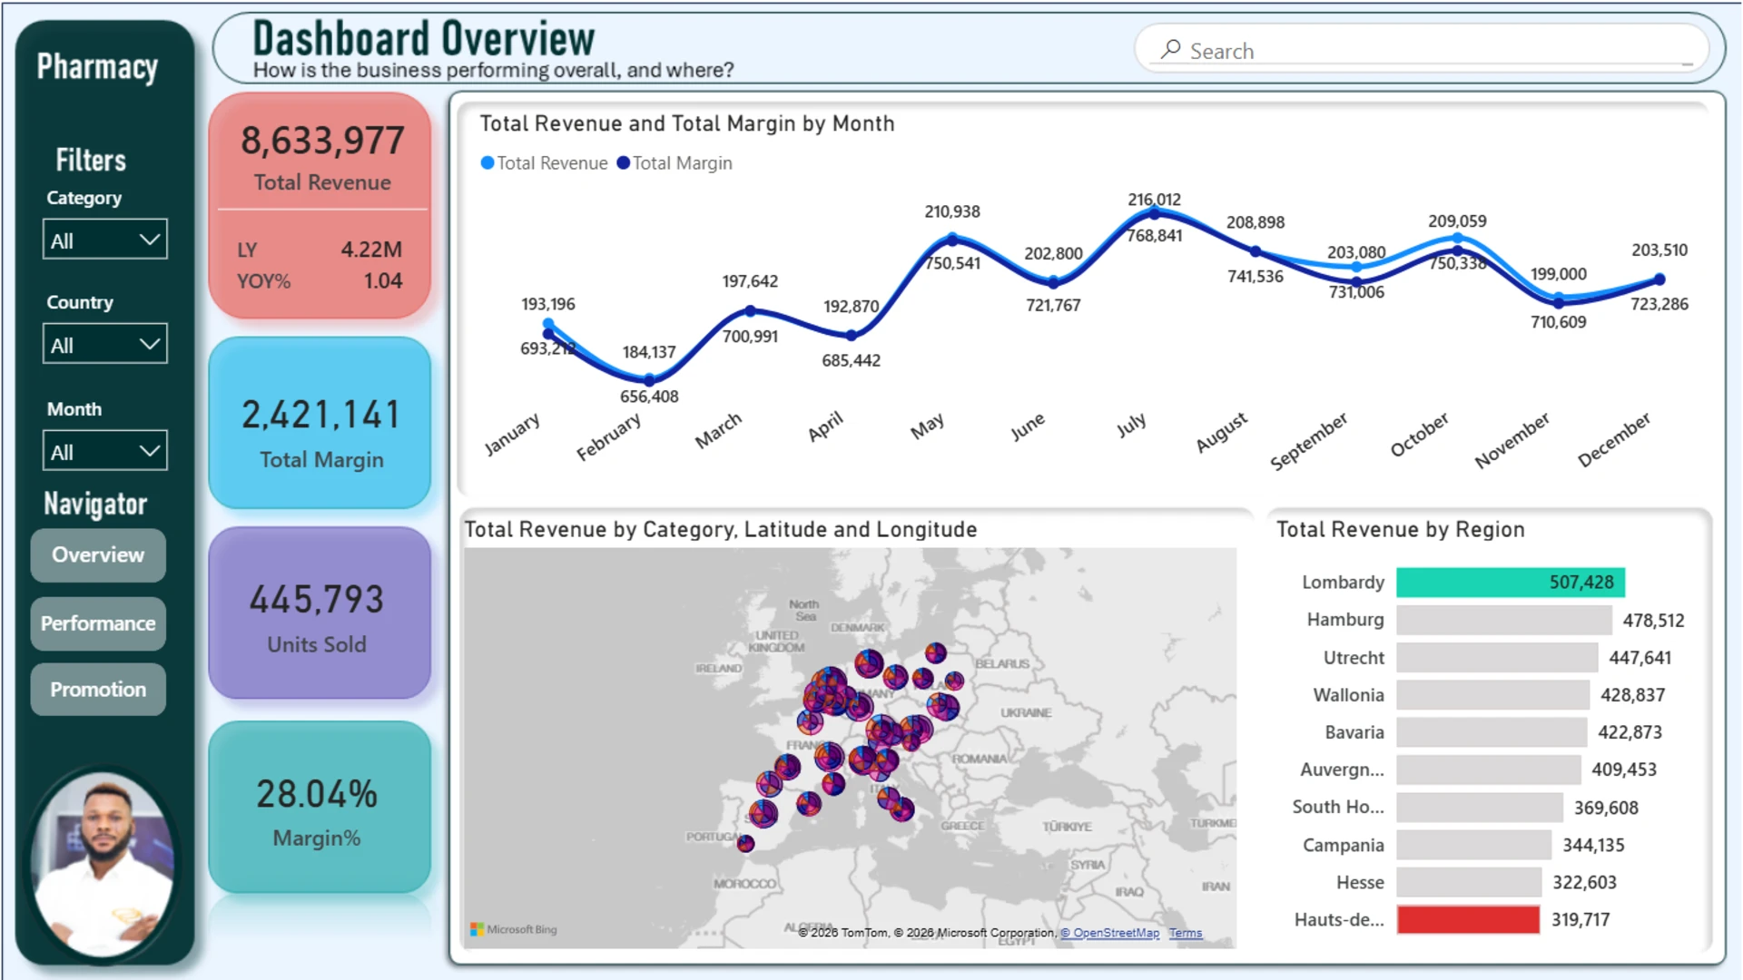Click the Search input field
The image size is (1743, 980).
tap(1423, 51)
